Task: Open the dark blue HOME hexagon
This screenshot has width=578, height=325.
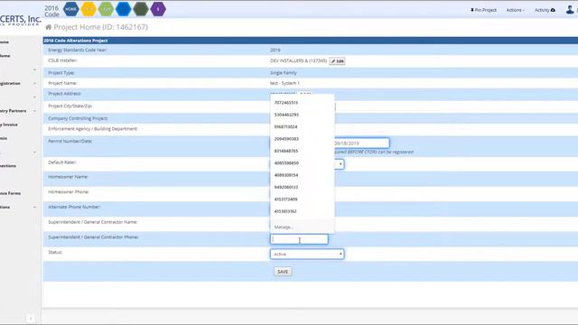Action: [71, 9]
